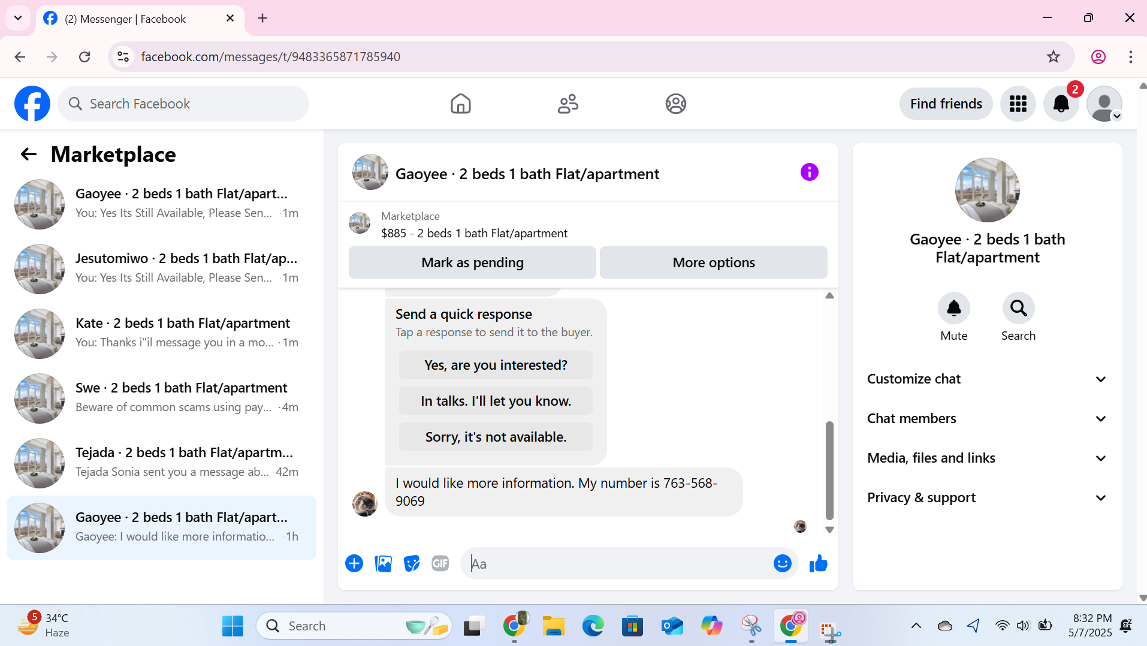Open Tejada conversation
This screenshot has height=646, width=1147.
(x=162, y=463)
